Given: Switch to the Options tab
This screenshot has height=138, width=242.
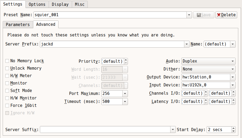Looking at the screenshot, I should (x=37, y=4).
